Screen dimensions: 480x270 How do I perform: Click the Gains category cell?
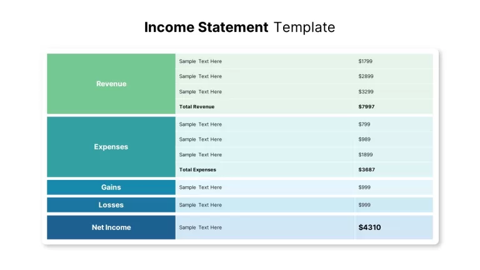click(111, 187)
